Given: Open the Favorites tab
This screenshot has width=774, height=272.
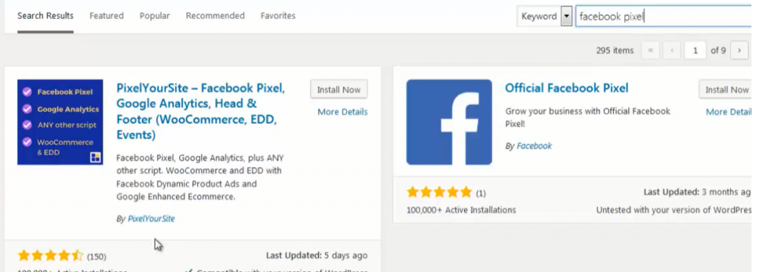Looking at the screenshot, I should coord(278,16).
